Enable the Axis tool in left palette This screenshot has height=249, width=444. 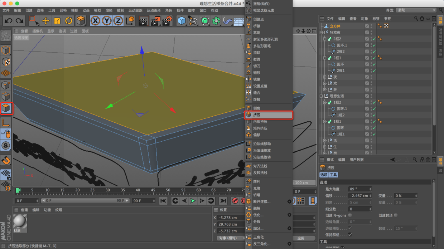[x=5, y=122]
